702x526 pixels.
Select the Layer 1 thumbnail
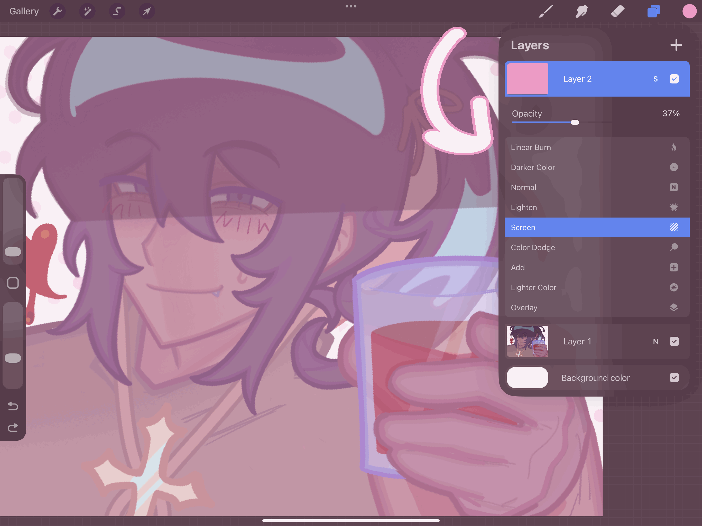pos(528,341)
